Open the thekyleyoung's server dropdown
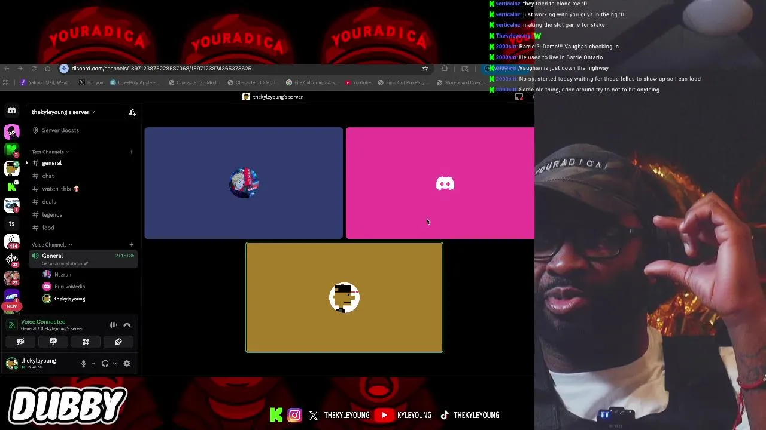This screenshot has height=430, width=766. coord(63,112)
